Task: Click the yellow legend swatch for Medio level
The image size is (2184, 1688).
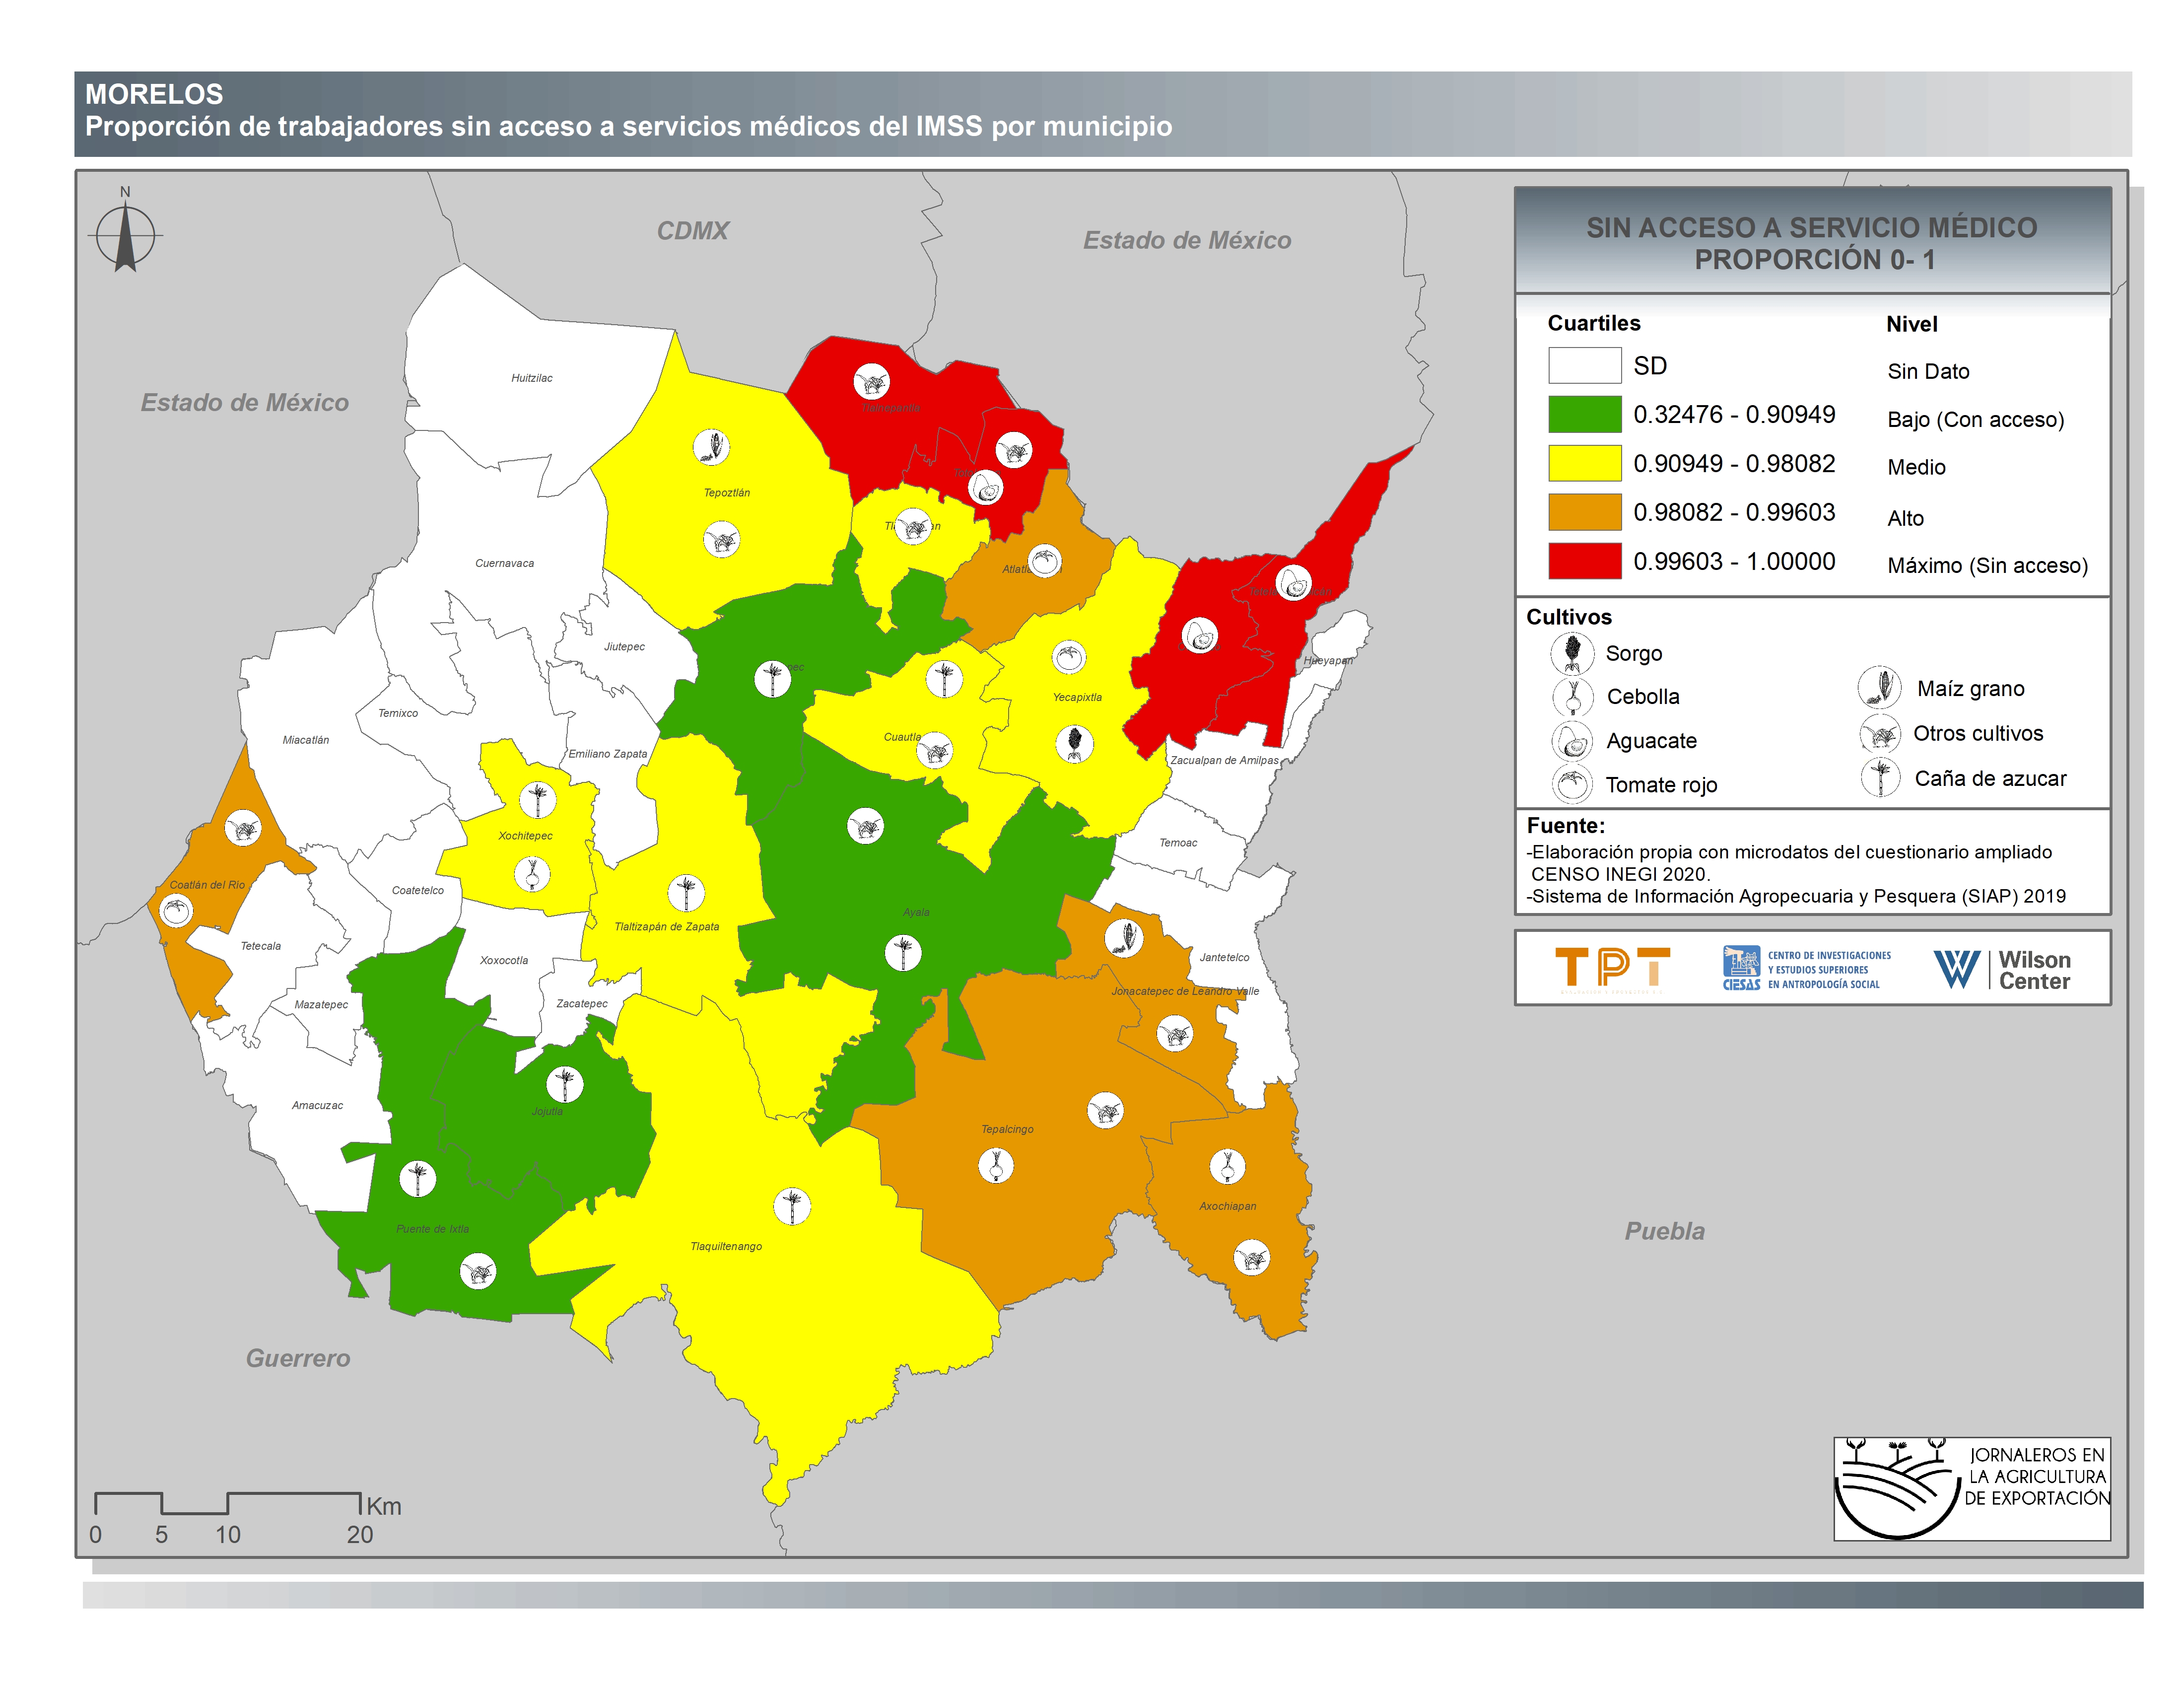Action: coord(1584,463)
